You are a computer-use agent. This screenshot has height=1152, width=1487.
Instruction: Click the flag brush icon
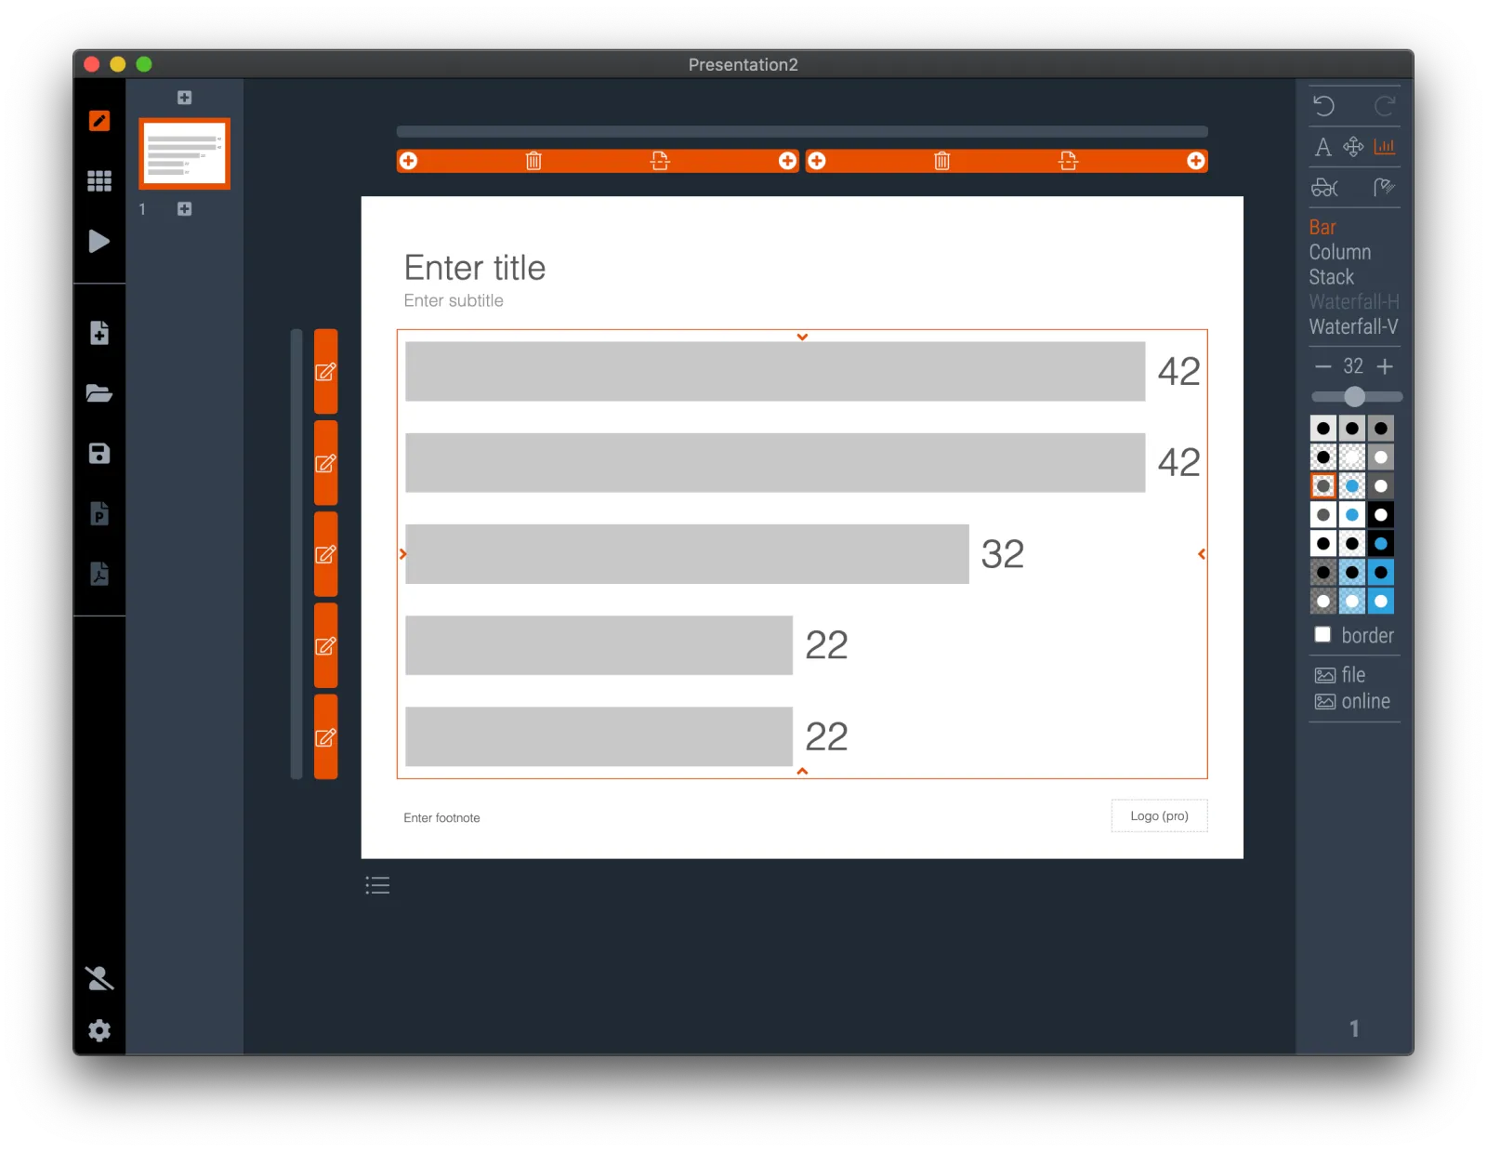(x=1385, y=188)
